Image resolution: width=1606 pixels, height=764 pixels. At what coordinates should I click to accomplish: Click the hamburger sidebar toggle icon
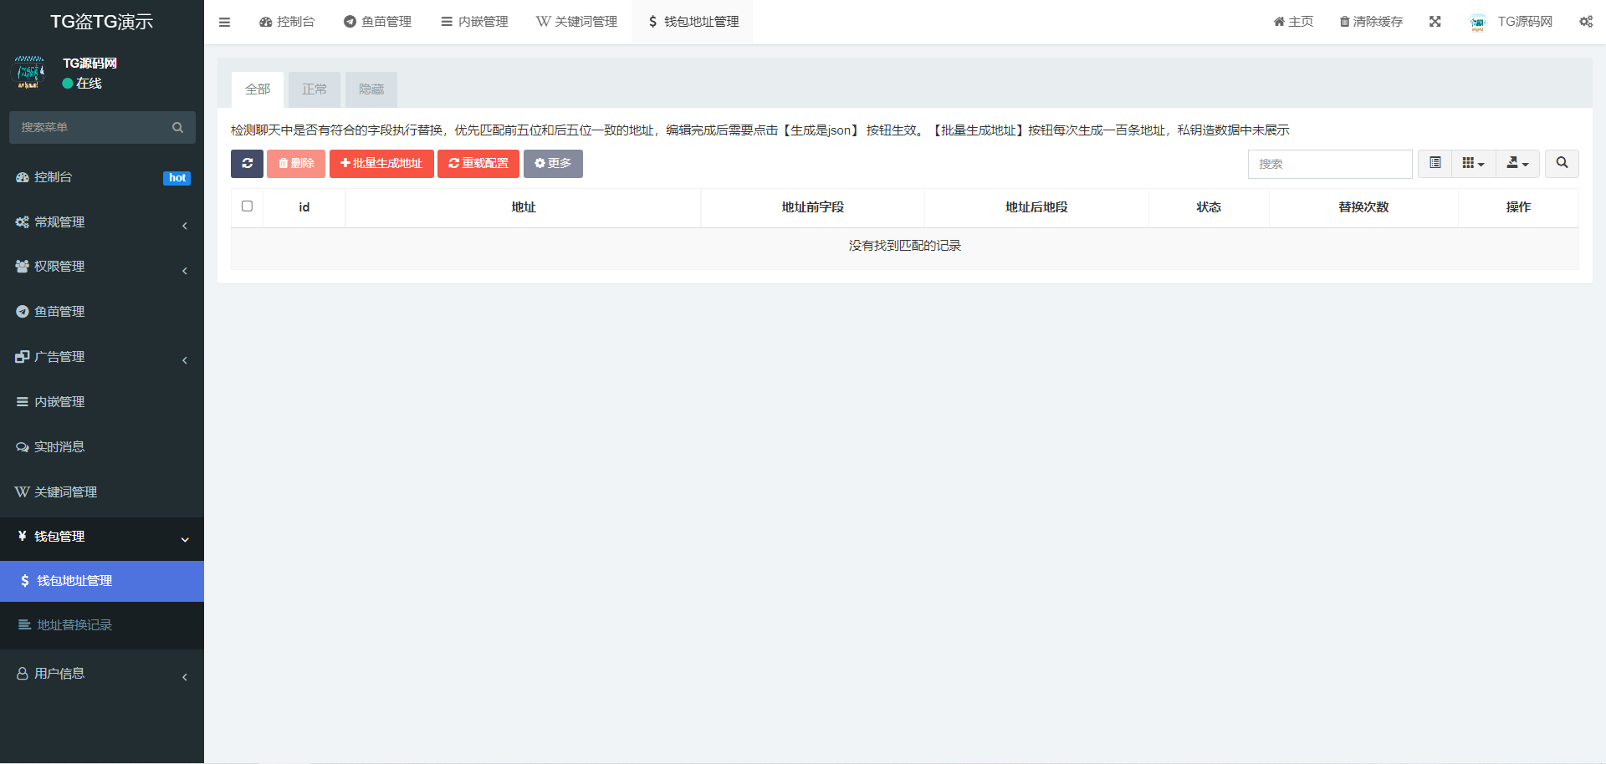[x=224, y=22]
